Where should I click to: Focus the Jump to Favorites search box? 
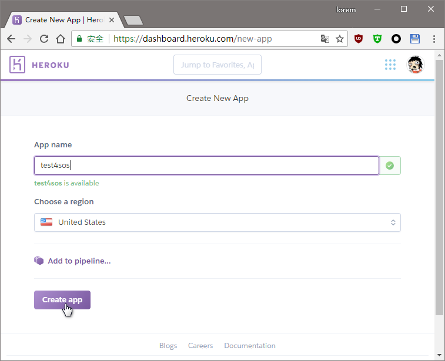click(218, 65)
